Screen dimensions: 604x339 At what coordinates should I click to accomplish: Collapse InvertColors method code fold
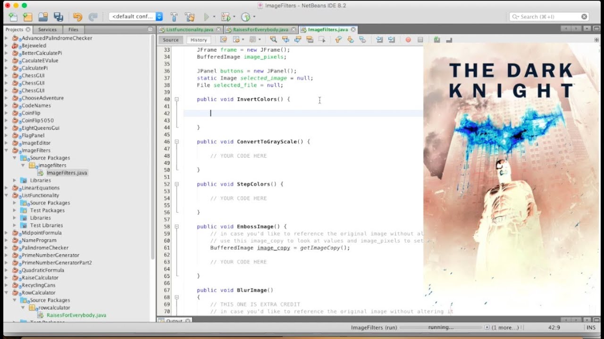point(176,99)
